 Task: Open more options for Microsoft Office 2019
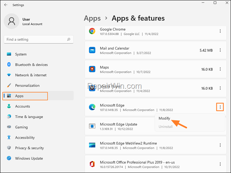[x=220, y=164]
